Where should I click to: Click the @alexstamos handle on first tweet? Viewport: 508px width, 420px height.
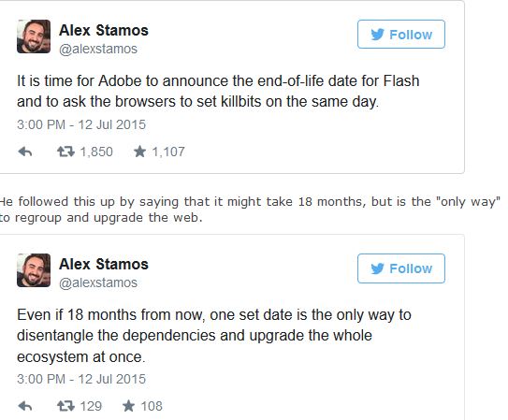coord(98,49)
